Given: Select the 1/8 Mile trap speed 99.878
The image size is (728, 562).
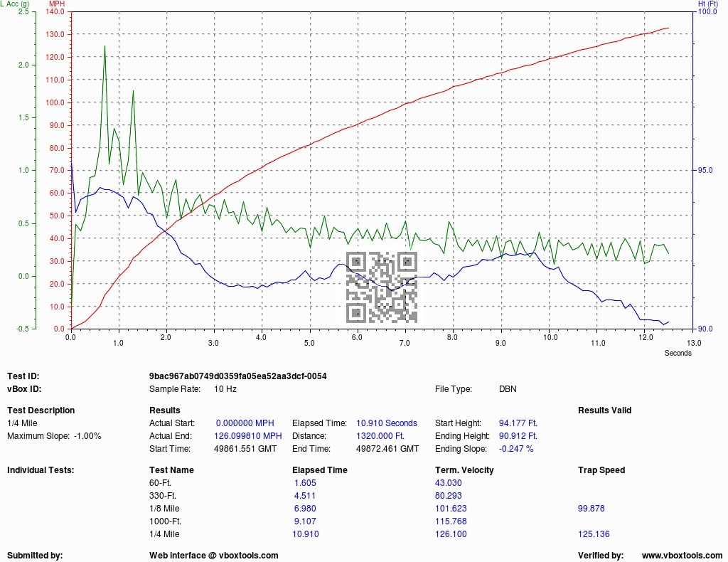Looking at the screenshot, I should point(591,509).
